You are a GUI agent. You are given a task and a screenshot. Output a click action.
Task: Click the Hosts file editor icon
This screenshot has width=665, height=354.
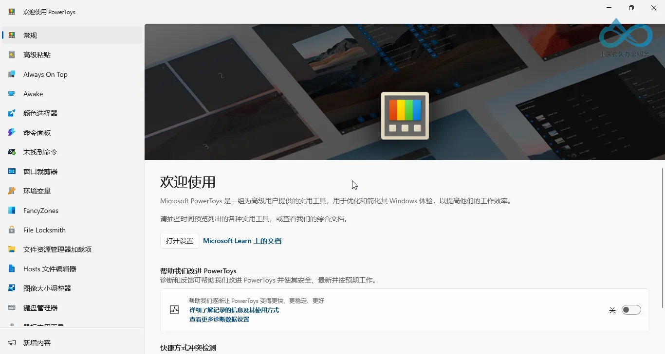coord(12,269)
